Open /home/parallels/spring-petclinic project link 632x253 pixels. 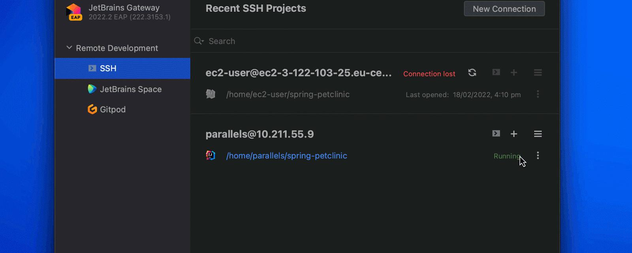click(x=286, y=156)
